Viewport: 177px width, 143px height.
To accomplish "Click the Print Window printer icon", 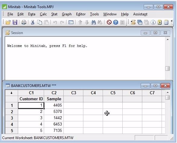I will coord(24,22).
